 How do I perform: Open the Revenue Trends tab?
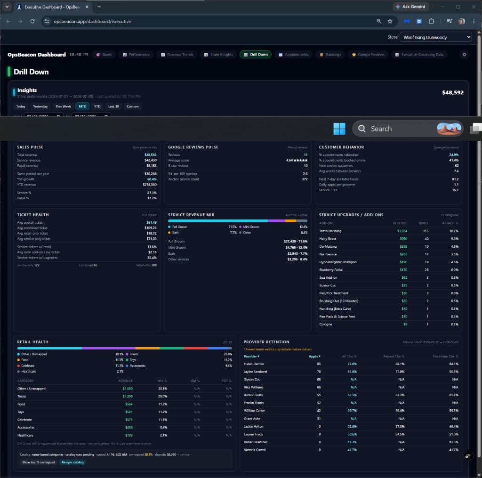(177, 55)
